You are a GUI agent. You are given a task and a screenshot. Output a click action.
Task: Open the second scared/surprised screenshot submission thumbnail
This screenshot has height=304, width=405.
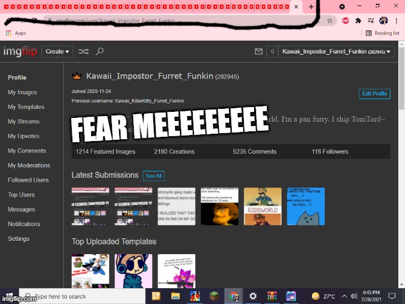(x=134, y=206)
